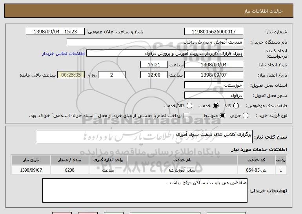The image size is (302, 214).
Task: Click validity date field 1398/09/07
Action: tap(214, 75)
